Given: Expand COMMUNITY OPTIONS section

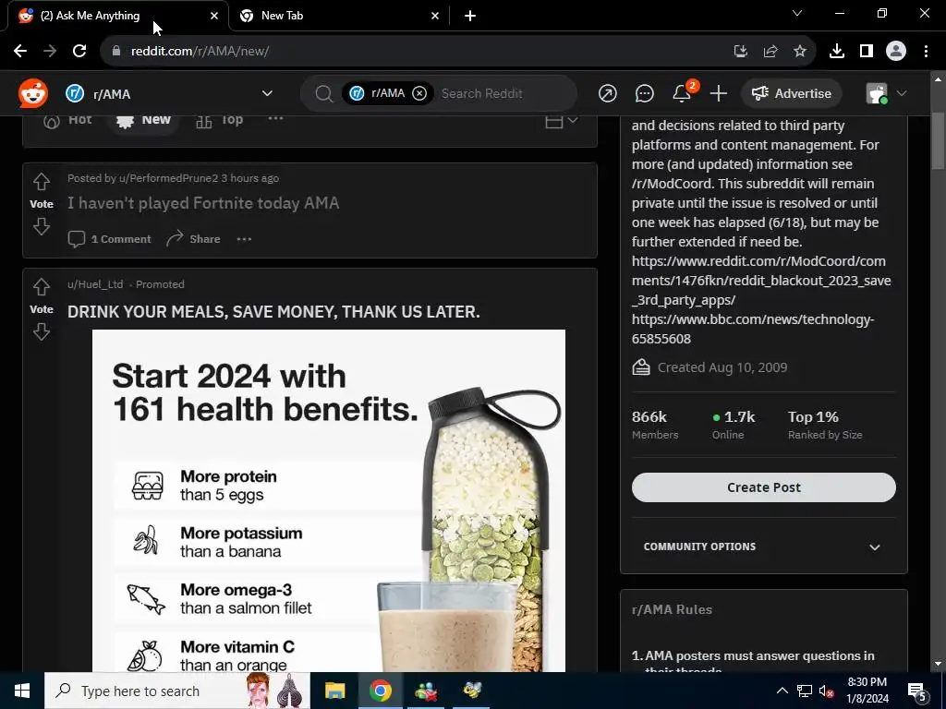Looking at the screenshot, I should coord(763,547).
